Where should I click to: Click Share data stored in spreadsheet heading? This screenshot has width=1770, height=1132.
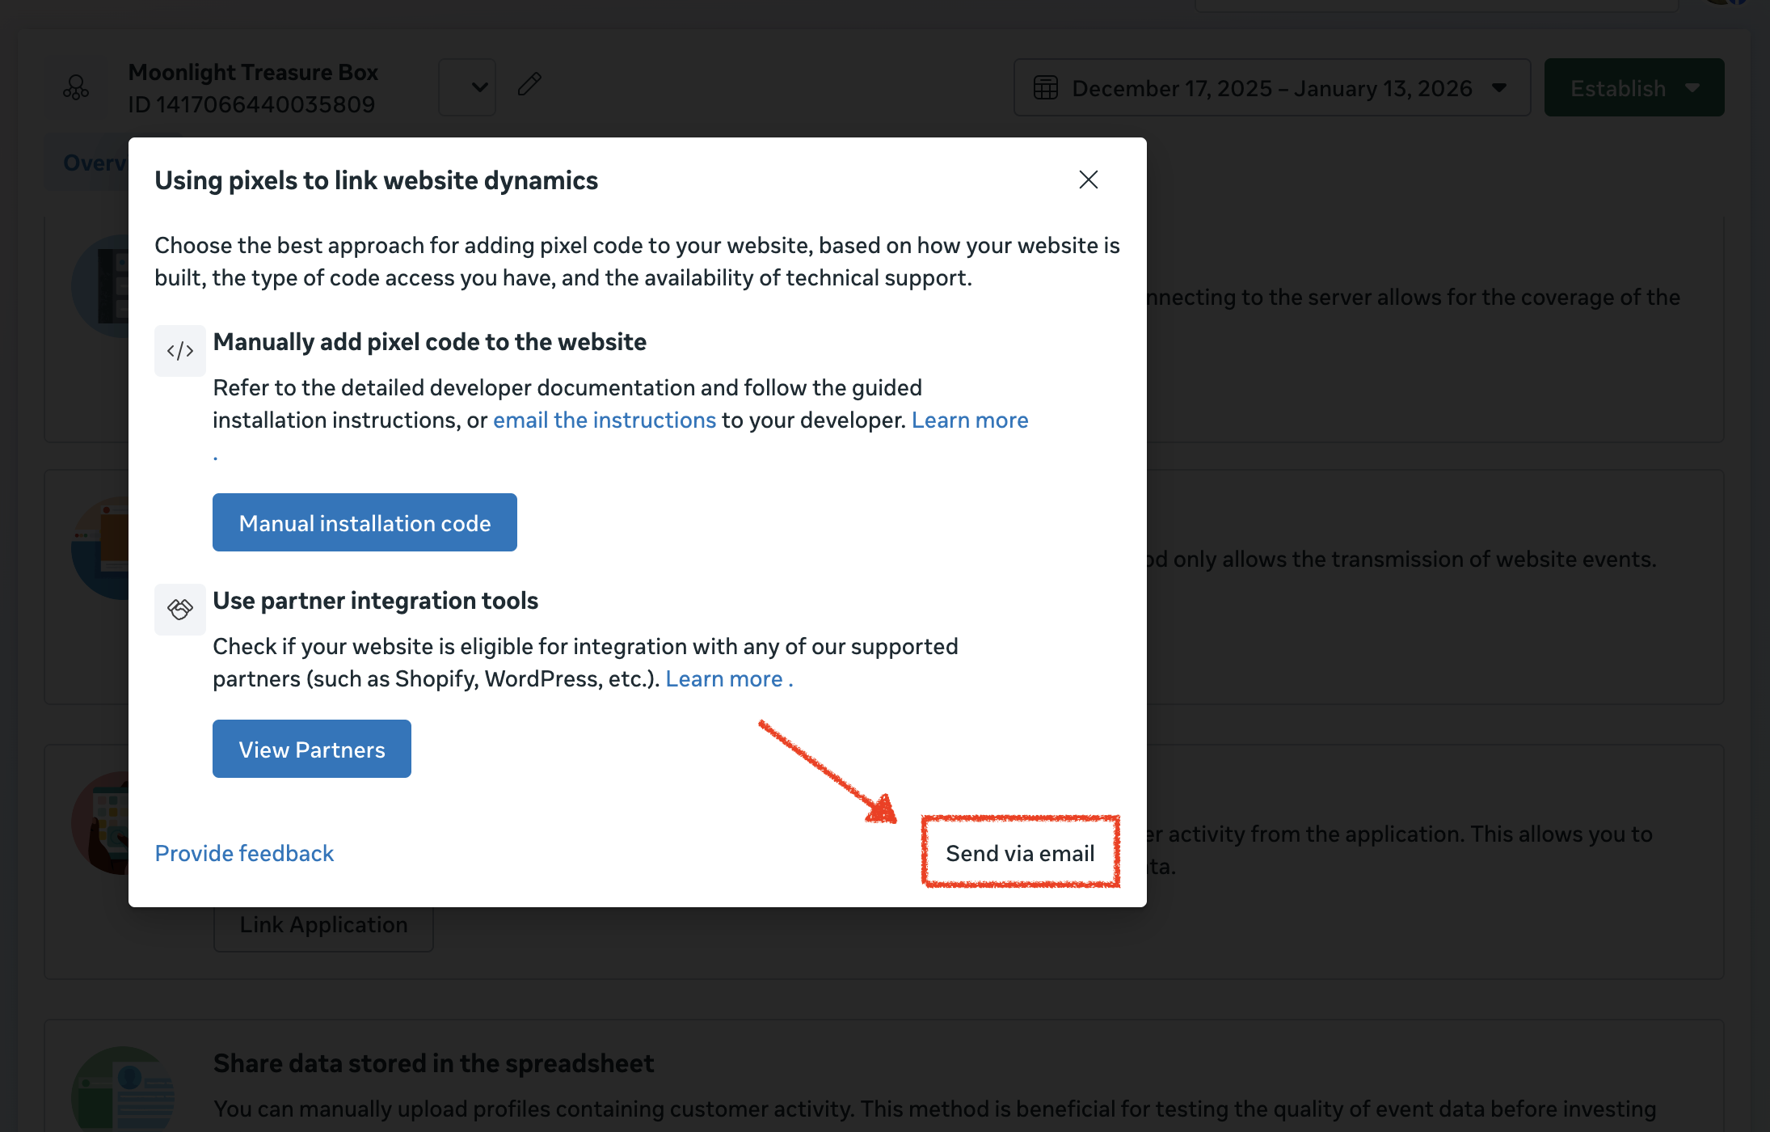click(434, 1062)
